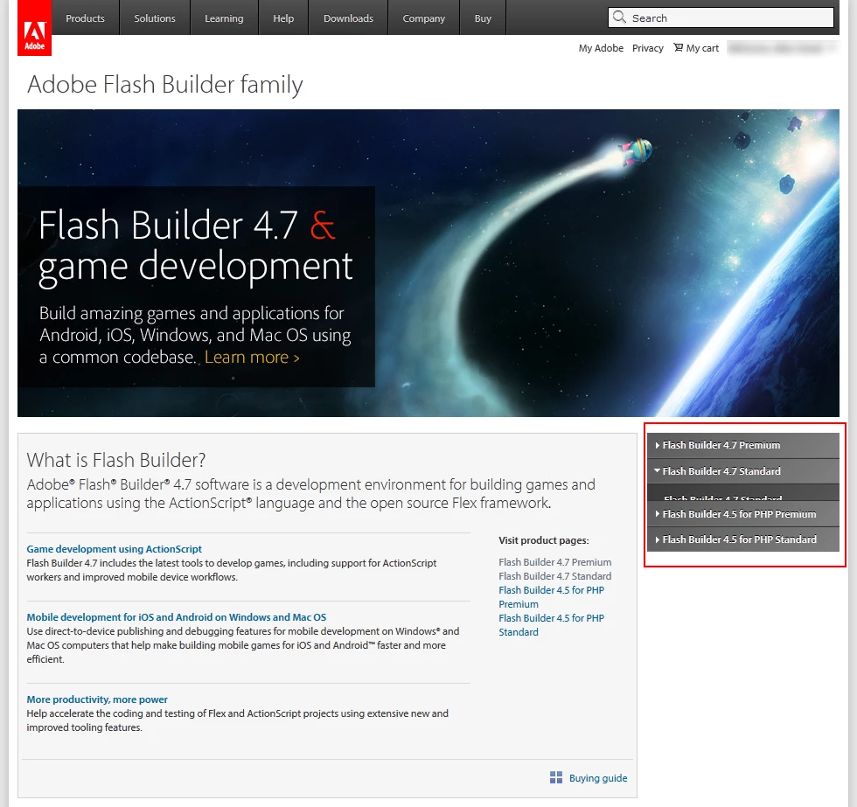This screenshot has height=807, width=857.
Task: Visit Flash Builder 4.5 for PHP Premium page
Action: [551, 596]
